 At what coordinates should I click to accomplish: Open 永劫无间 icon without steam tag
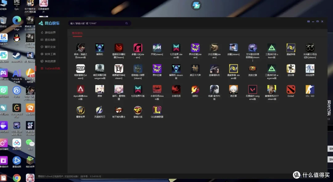tap(176, 89)
